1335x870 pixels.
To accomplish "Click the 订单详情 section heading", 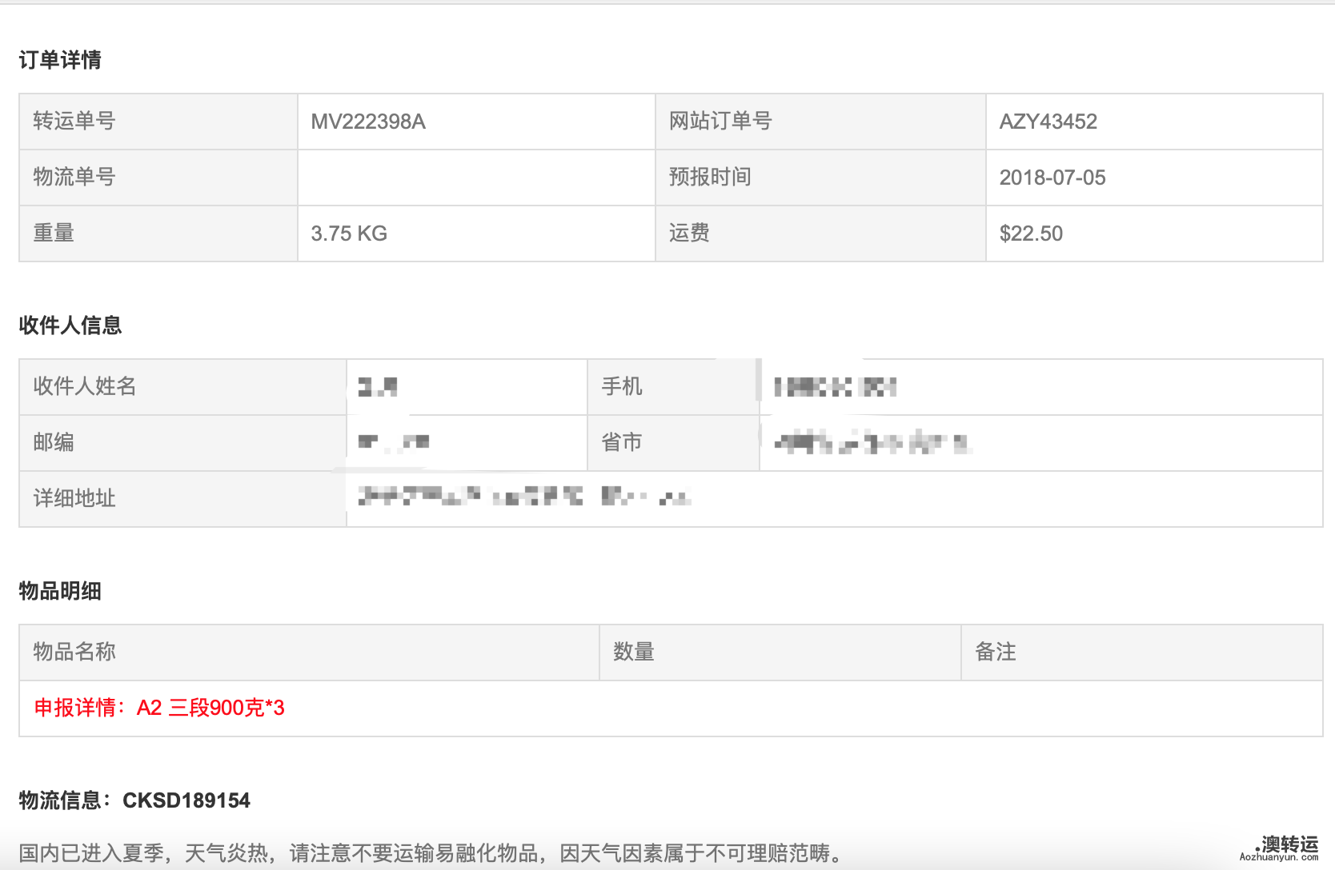I will (x=60, y=60).
